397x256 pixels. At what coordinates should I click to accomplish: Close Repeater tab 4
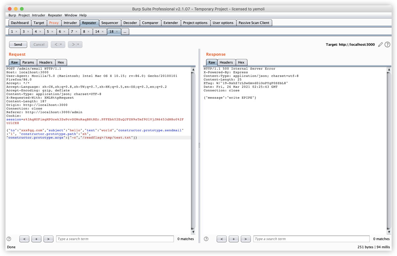tap(40, 31)
